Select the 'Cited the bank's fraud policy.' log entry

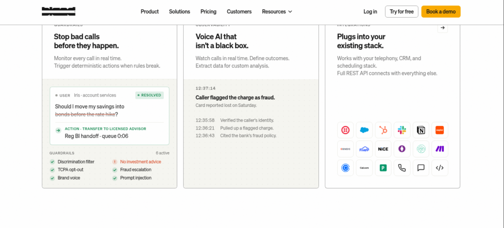(248, 136)
